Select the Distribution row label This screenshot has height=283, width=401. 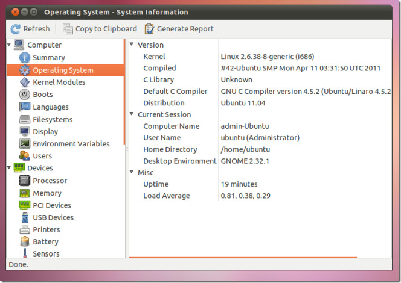164,103
